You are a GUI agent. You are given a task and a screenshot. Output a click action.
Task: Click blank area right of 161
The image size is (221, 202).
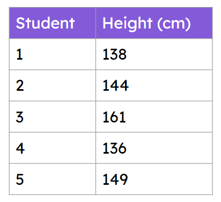[x=169, y=117]
